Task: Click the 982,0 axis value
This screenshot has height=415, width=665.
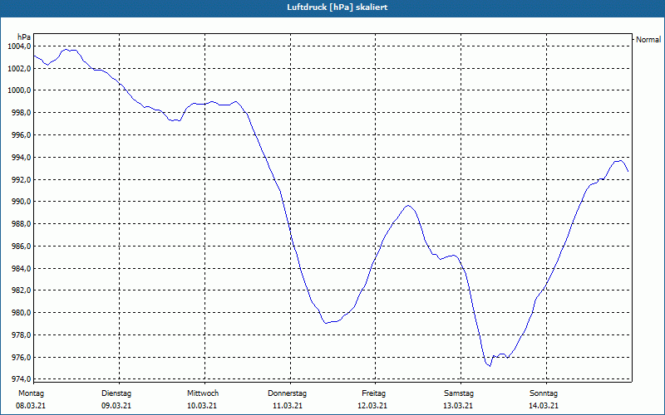Action: coord(20,290)
